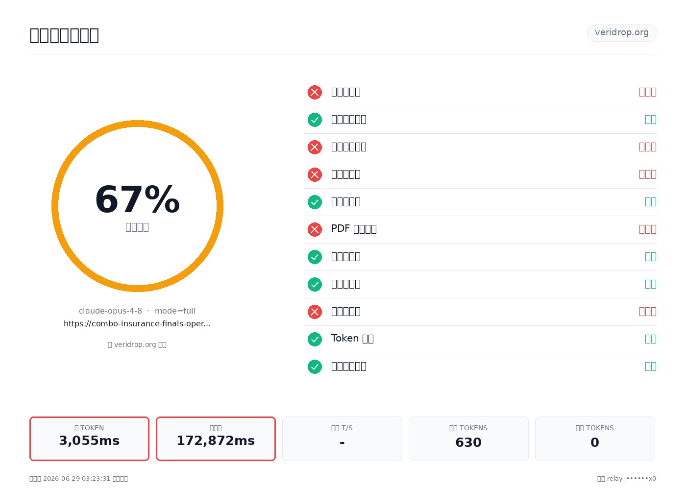
Task: Click the green check icon directly above the PDF row
Action: 315,202
